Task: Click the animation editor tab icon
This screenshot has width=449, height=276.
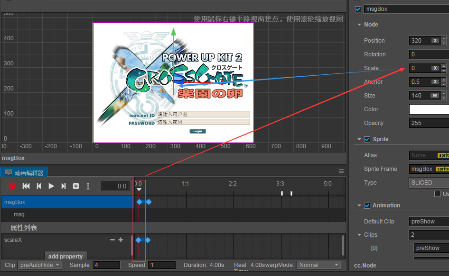Action: (x=8, y=172)
